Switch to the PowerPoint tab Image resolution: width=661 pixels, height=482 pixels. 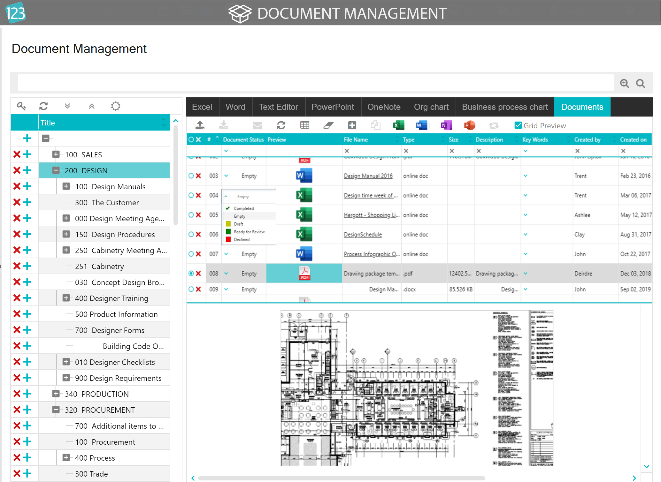tap(333, 107)
